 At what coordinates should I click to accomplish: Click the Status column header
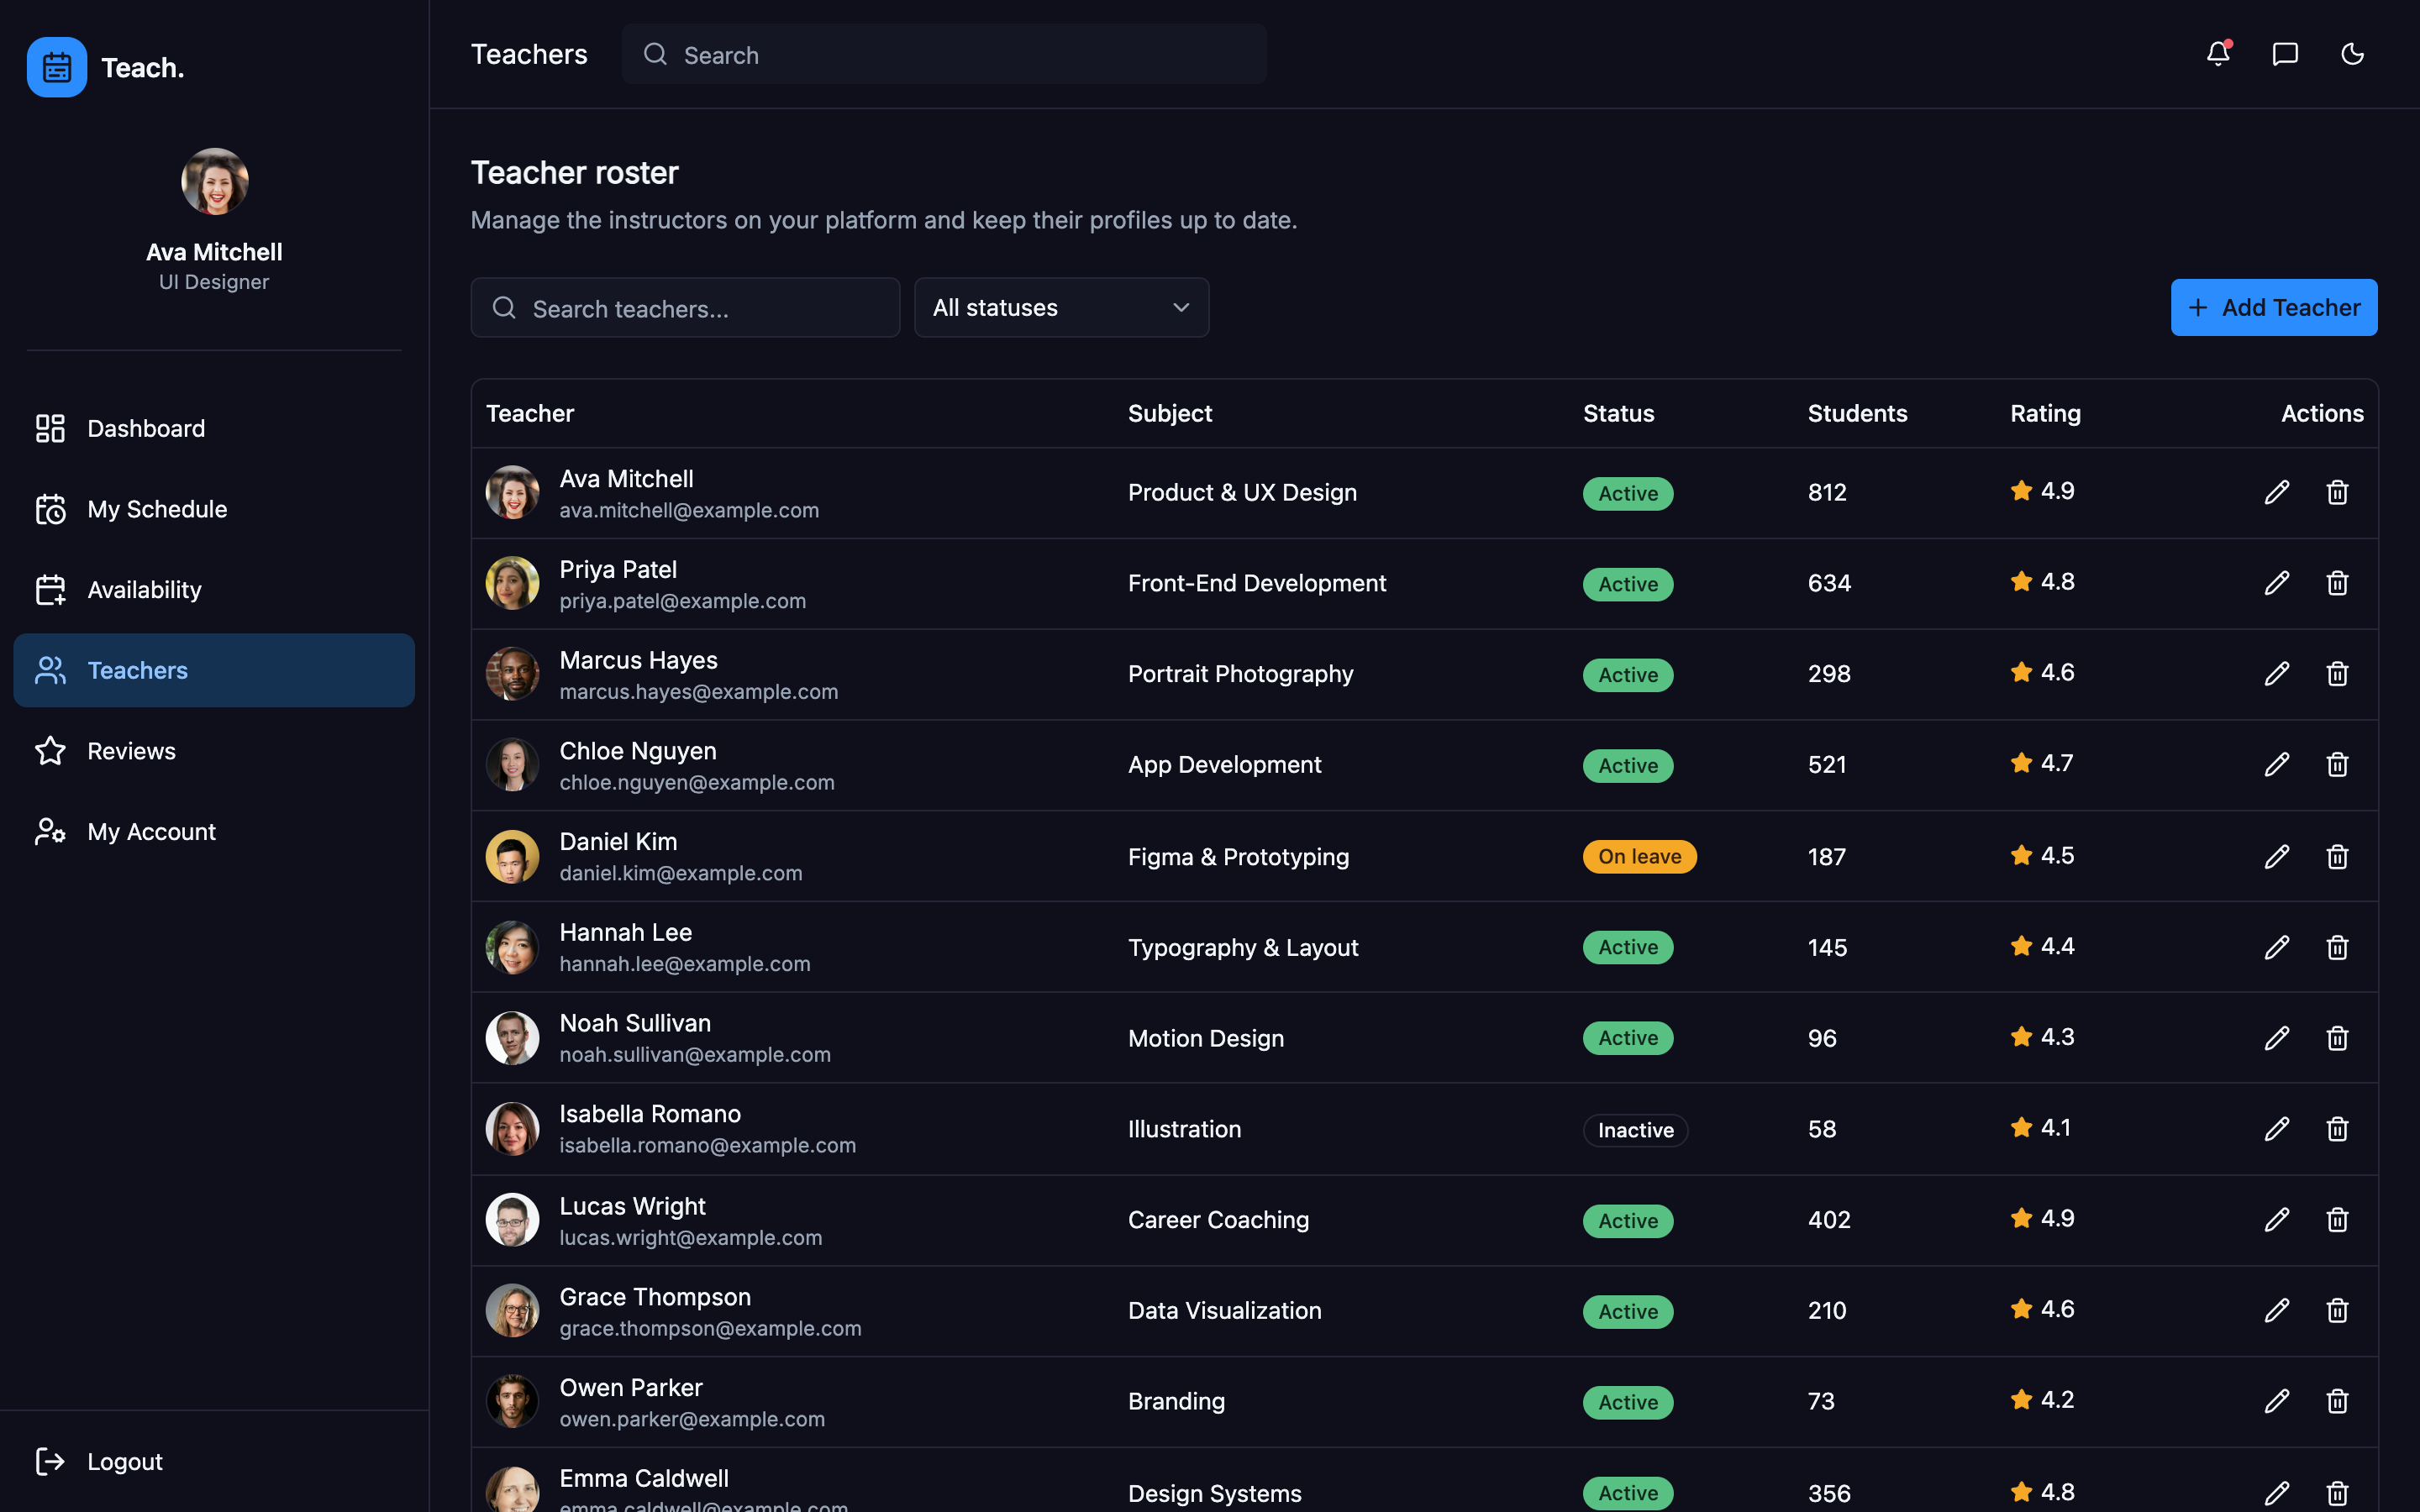pyautogui.click(x=1618, y=413)
